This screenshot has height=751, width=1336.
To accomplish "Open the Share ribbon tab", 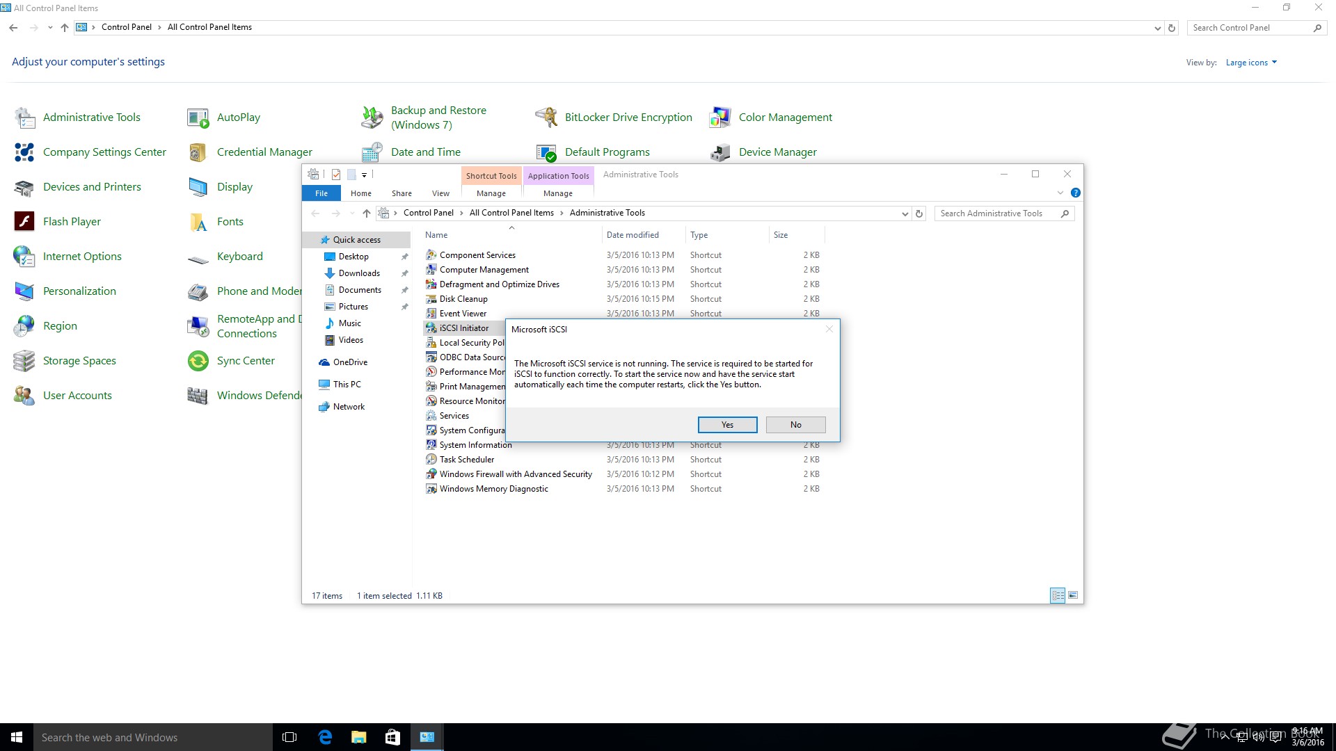I will [401, 193].
